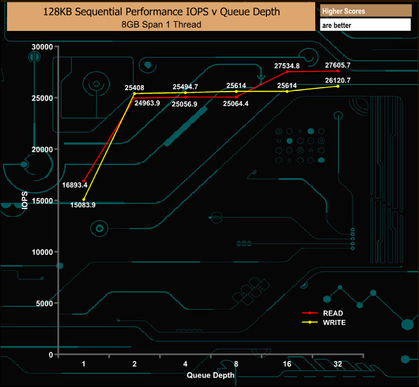Click the x-axis tick label 2

135,364
